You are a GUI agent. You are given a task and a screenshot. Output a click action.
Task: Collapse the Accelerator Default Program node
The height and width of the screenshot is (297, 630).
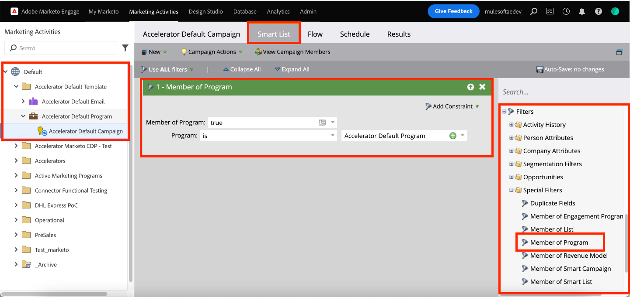coord(23,116)
